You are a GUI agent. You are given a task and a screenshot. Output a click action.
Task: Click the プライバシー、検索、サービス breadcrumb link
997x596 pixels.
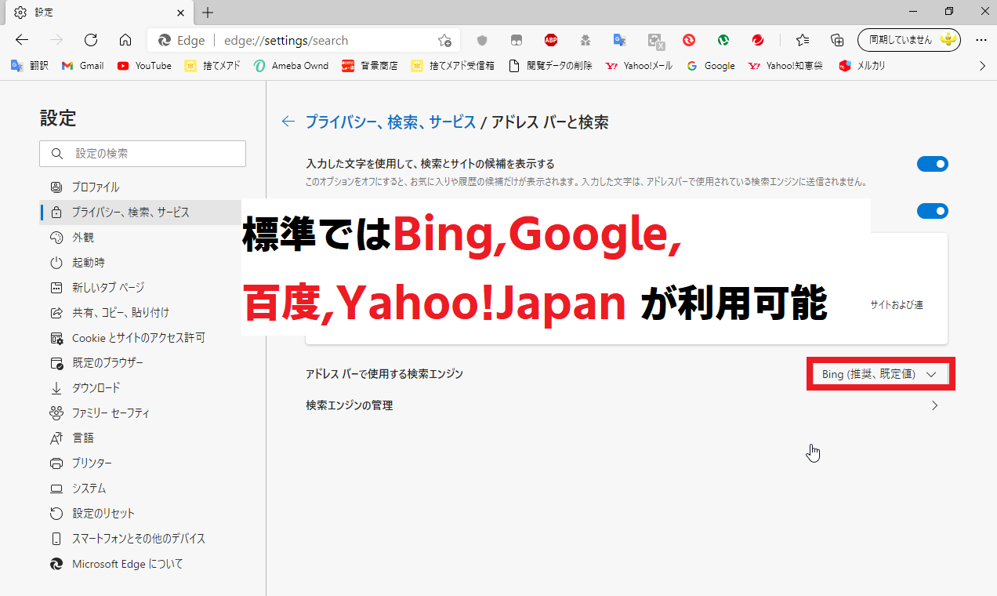coord(390,122)
